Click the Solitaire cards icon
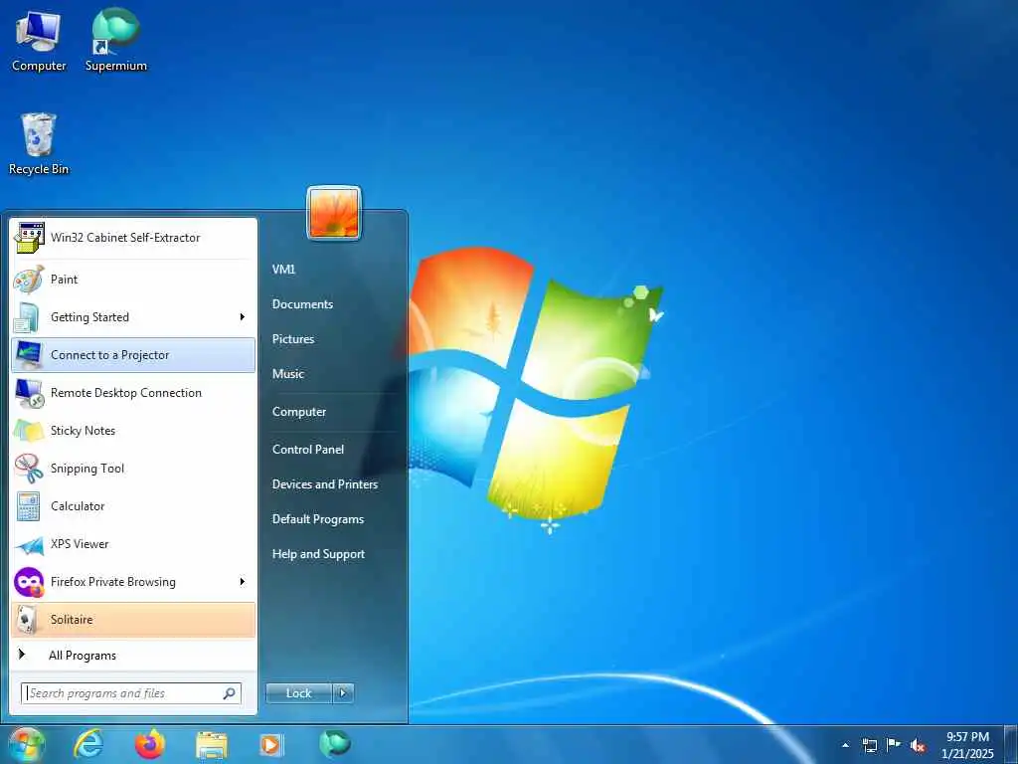Screen dimensions: 1018x764 coord(27,620)
